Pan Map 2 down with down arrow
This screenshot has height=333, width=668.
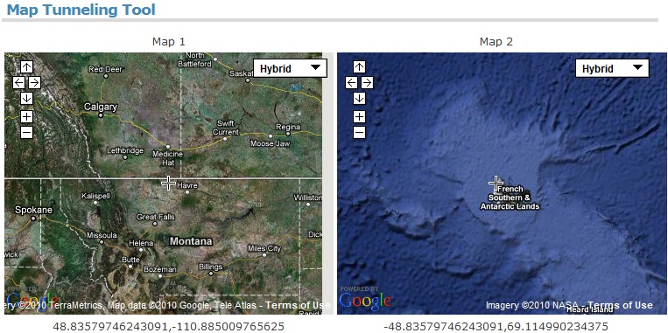pos(359,98)
